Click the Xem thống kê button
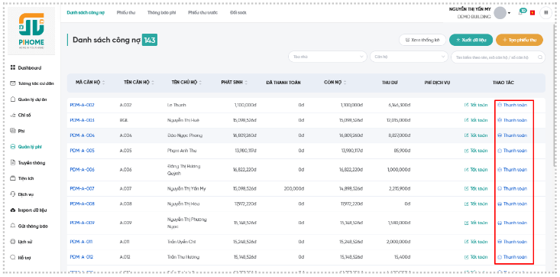The height and width of the screenshot is (277, 560). pyautogui.click(x=422, y=40)
